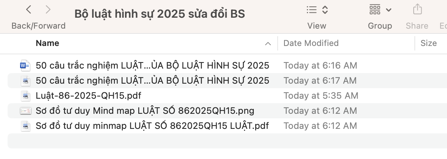The image size is (447, 159).
Task: Click the Share toolbar icon
Action: (x=417, y=10)
